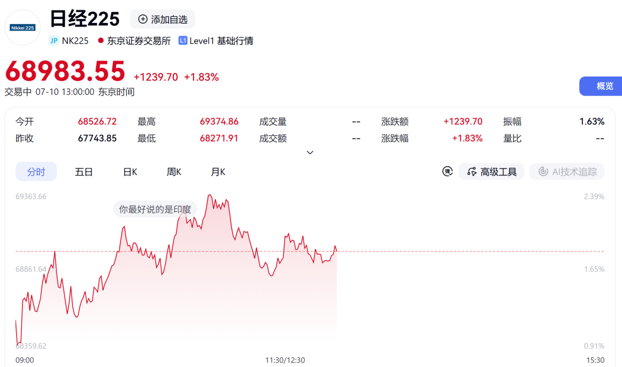This screenshot has height=367, width=622.
Task: Switch to the 五日 tab
Action: 84,171
